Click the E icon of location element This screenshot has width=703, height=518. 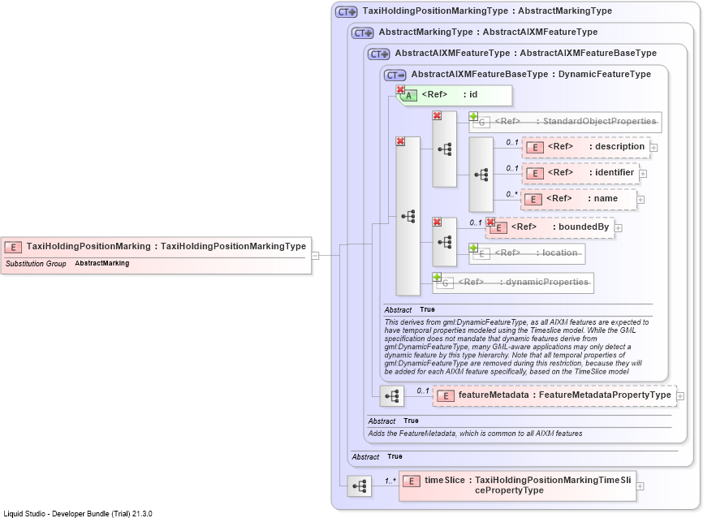[482, 254]
